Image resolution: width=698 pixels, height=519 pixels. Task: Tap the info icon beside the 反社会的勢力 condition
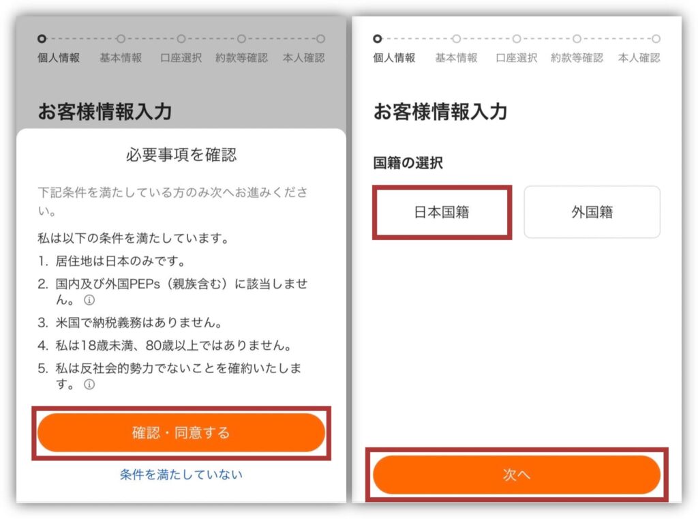(89, 385)
